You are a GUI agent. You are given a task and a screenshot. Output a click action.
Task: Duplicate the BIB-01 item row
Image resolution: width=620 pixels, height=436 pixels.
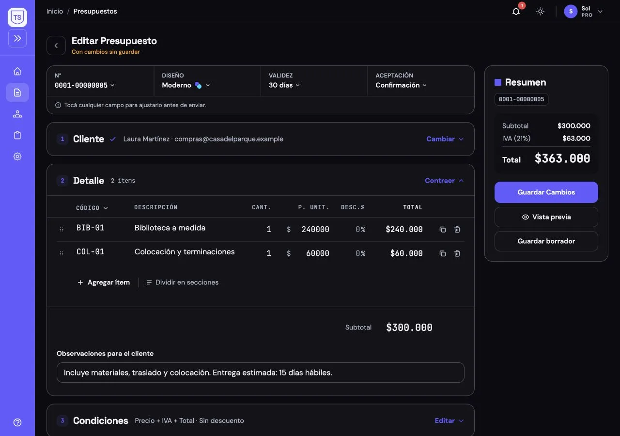(442, 229)
